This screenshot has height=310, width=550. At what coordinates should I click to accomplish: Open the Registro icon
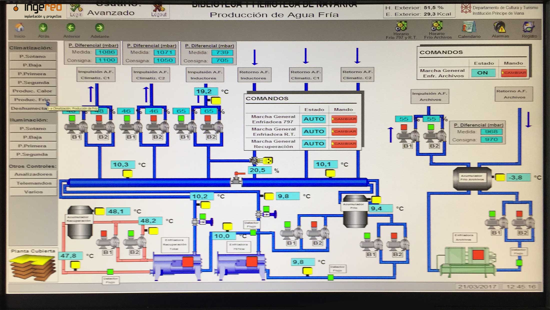coord(529,27)
